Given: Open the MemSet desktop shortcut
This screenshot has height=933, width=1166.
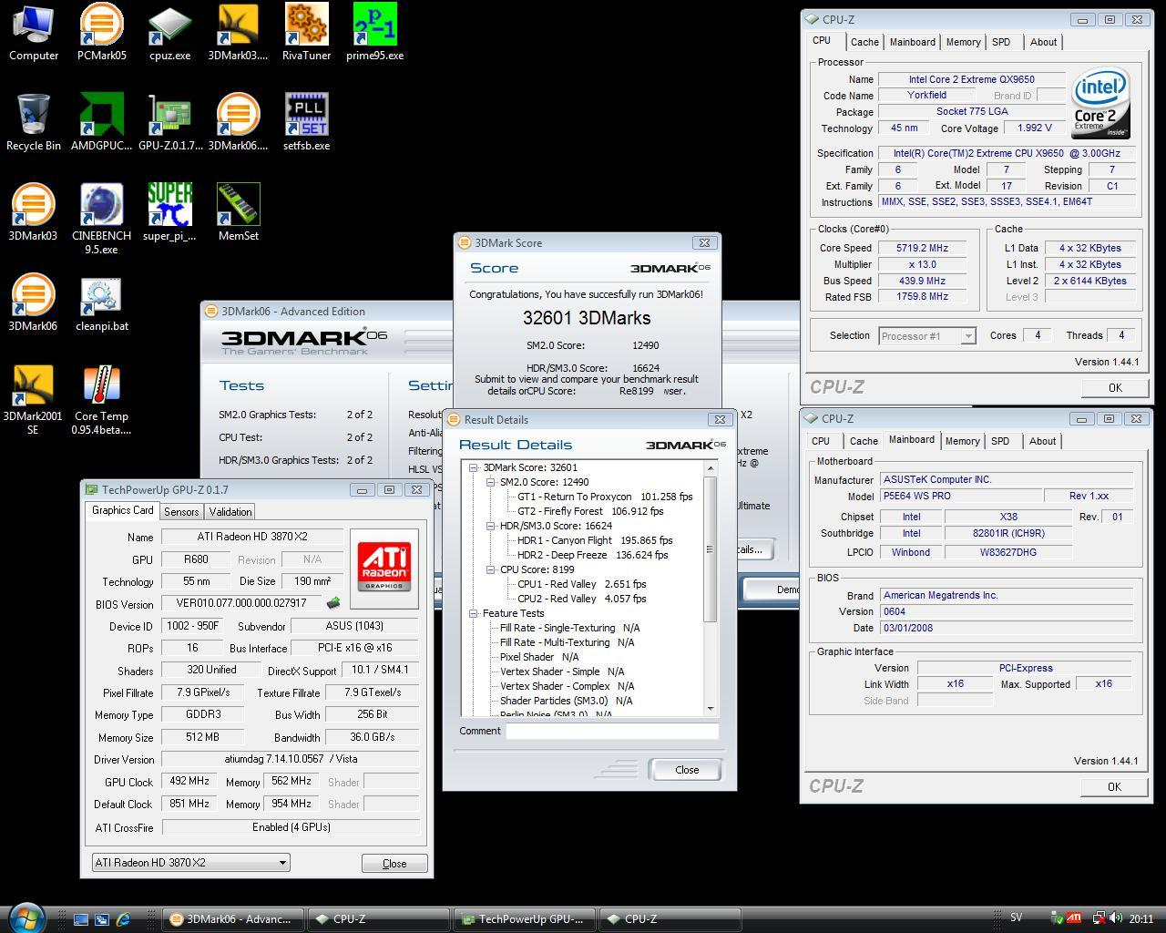Looking at the screenshot, I should click(x=238, y=212).
